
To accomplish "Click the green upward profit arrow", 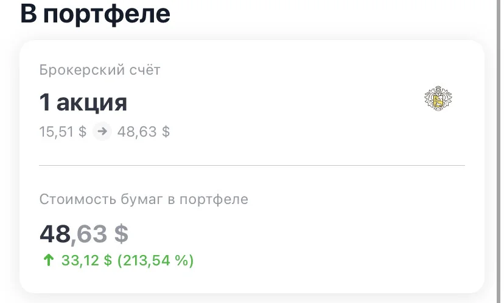I will (x=49, y=260).
